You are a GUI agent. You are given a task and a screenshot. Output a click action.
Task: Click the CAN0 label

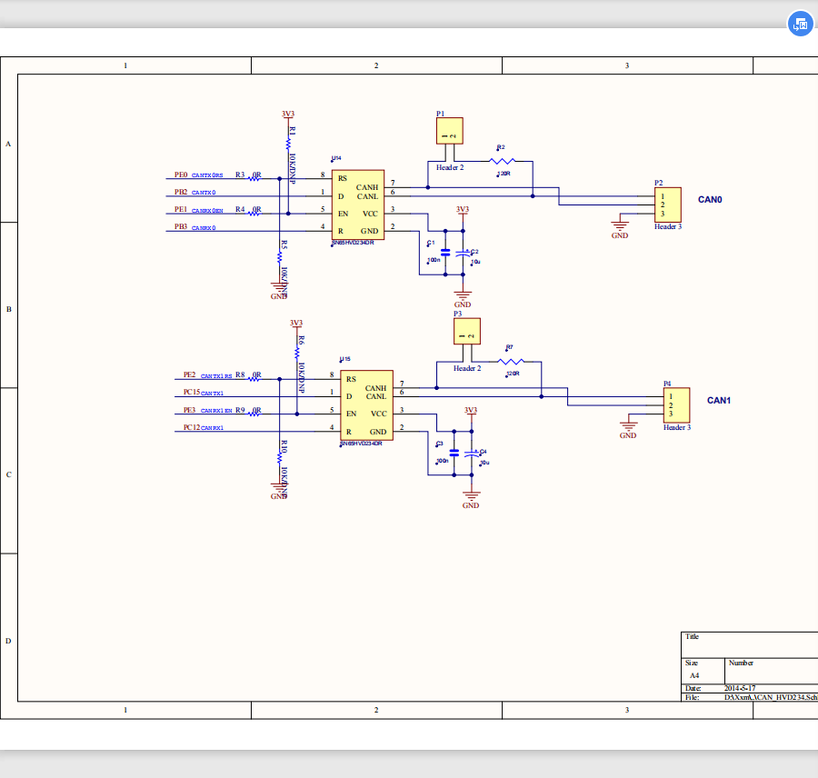click(710, 200)
